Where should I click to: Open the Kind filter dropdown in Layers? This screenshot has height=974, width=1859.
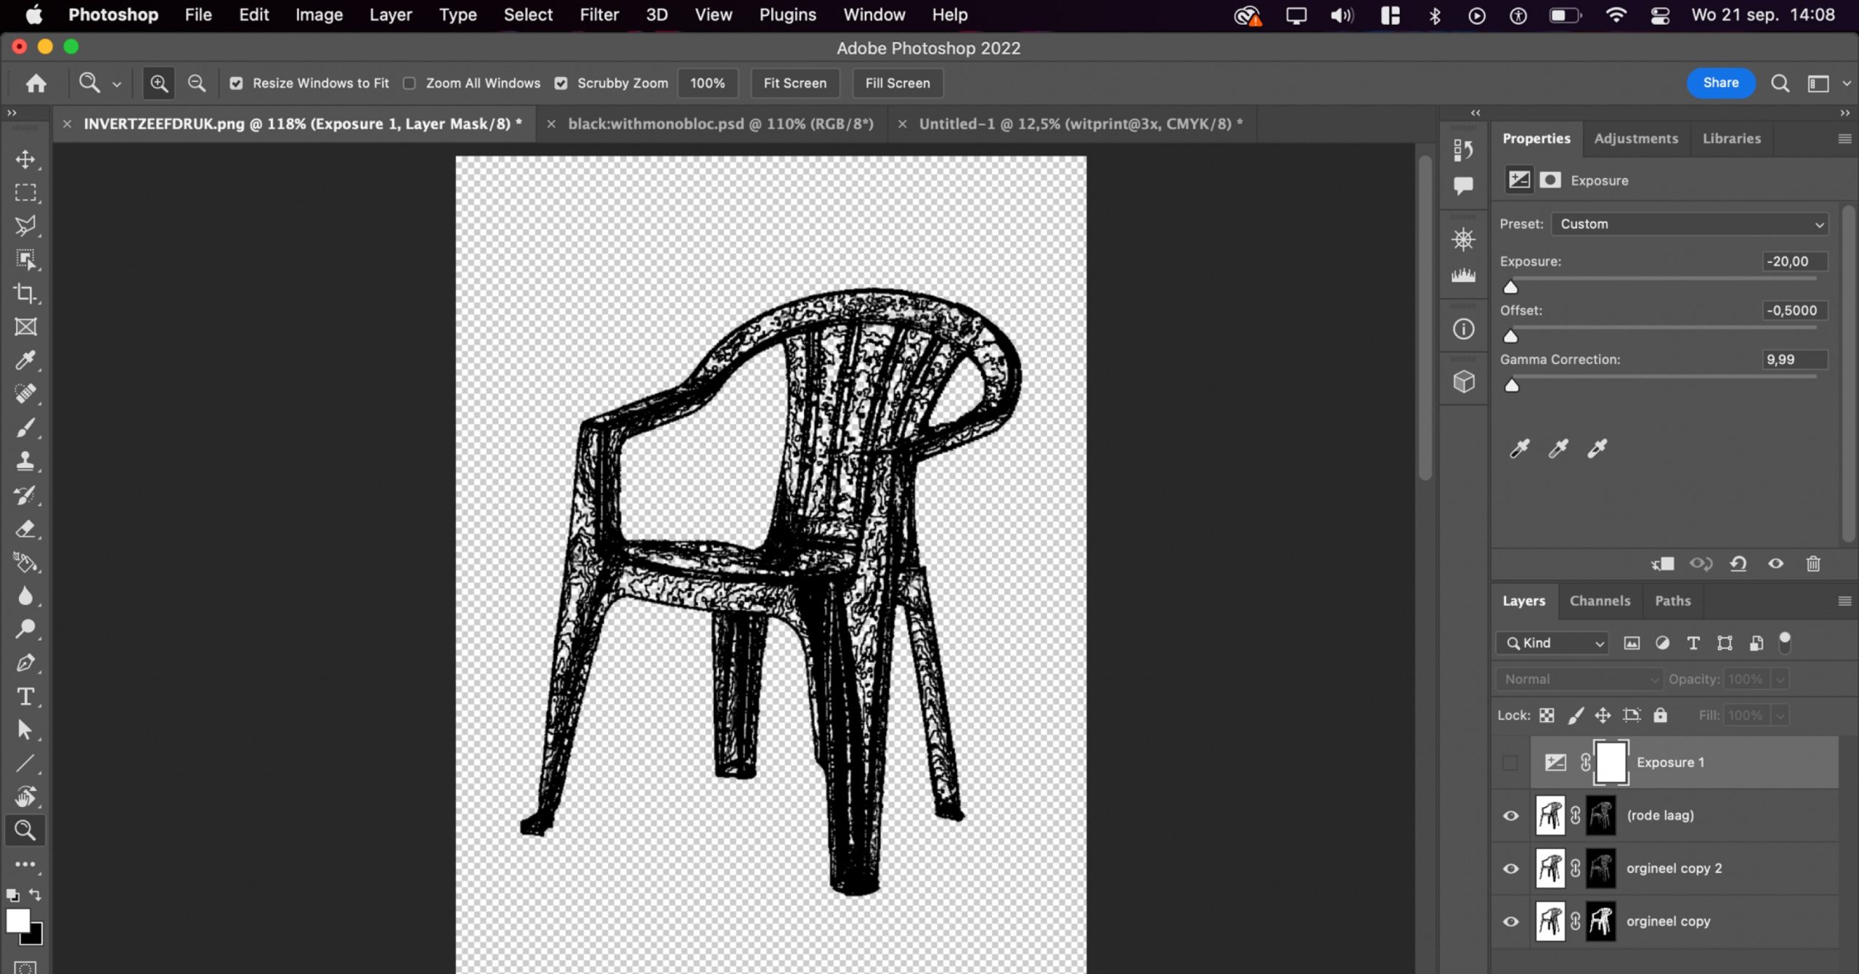click(x=1553, y=643)
